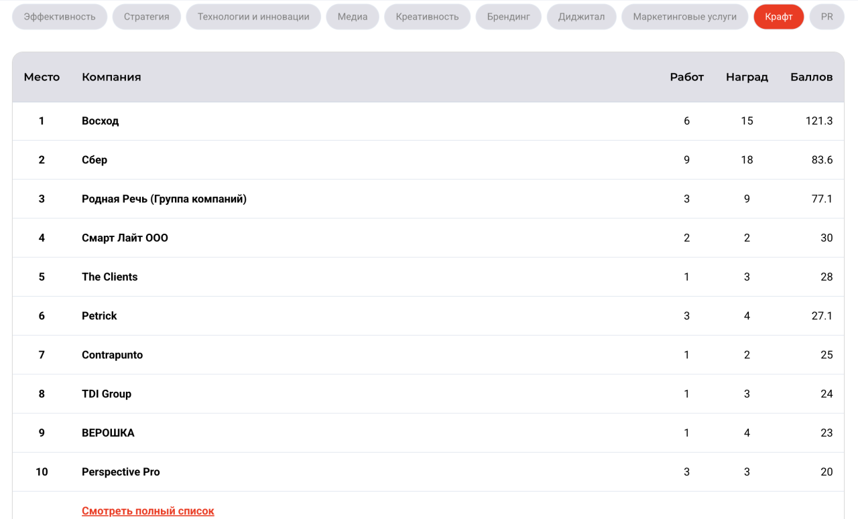Click the Баллов column header
The height and width of the screenshot is (519, 858).
[811, 77]
